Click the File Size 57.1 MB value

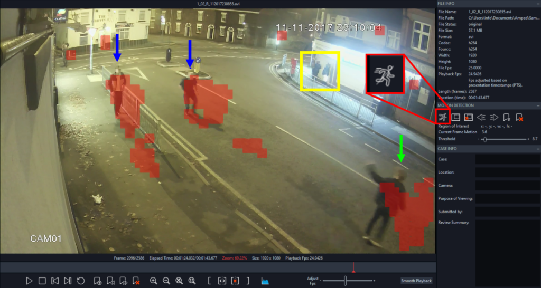(x=475, y=31)
